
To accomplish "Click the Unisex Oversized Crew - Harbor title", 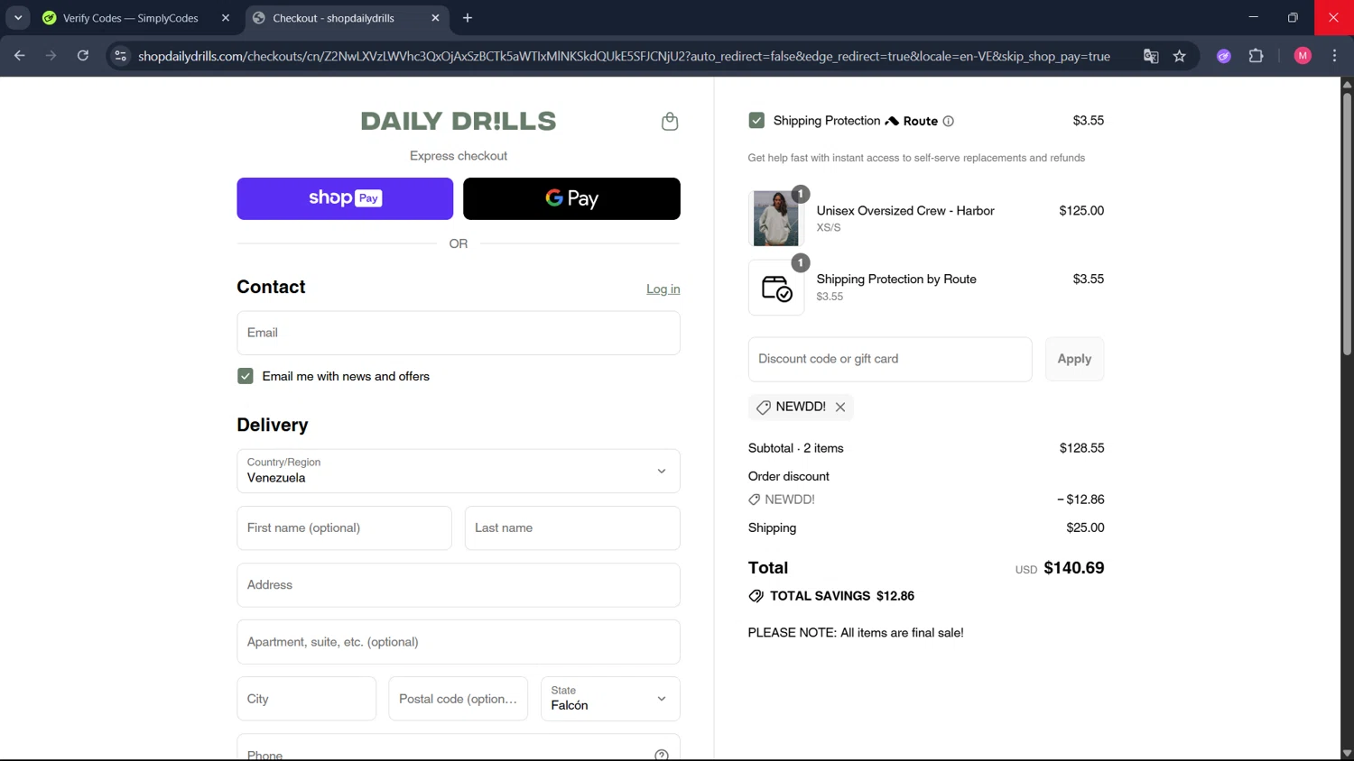I will point(905,211).
